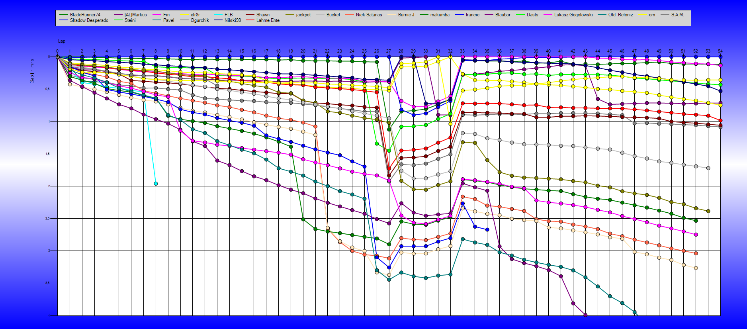Choose Pavel in the legend

[x=169, y=20]
